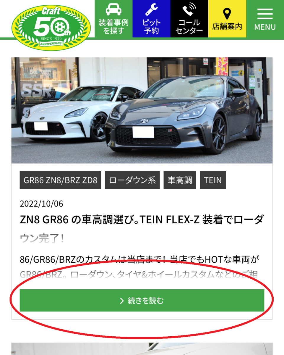Click the TEIN tag
The width and height of the screenshot is (284, 355).
[x=213, y=180]
